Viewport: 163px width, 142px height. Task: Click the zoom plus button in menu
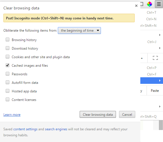pos(142,58)
